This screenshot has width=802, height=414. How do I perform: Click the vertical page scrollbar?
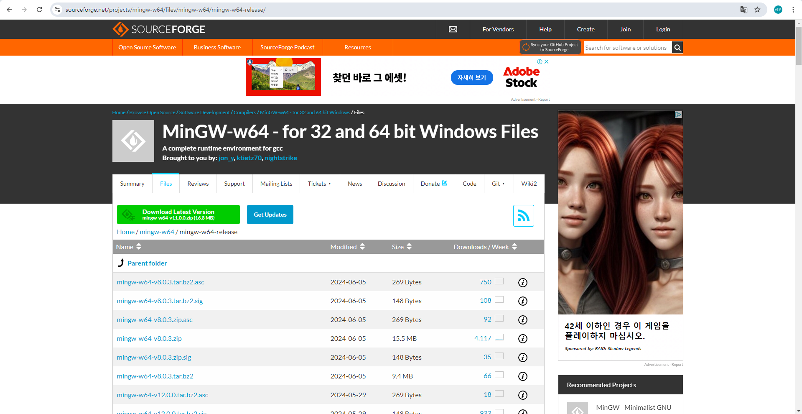[799, 46]
